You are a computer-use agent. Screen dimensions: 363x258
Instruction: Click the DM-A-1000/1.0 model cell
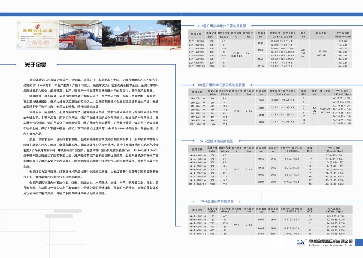pos(198,184)
